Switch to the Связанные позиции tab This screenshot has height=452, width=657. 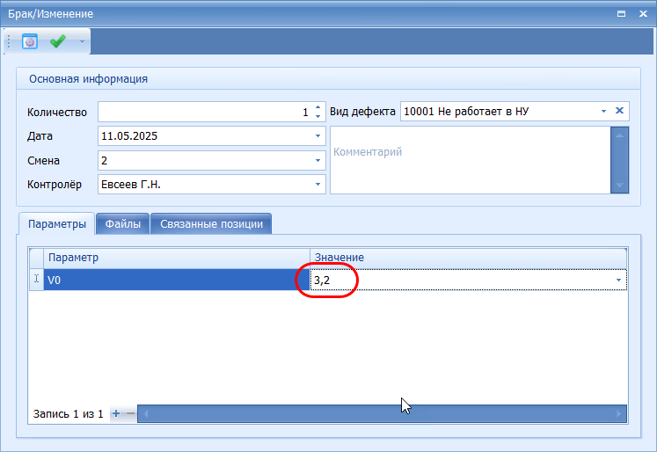click(211, 223)
